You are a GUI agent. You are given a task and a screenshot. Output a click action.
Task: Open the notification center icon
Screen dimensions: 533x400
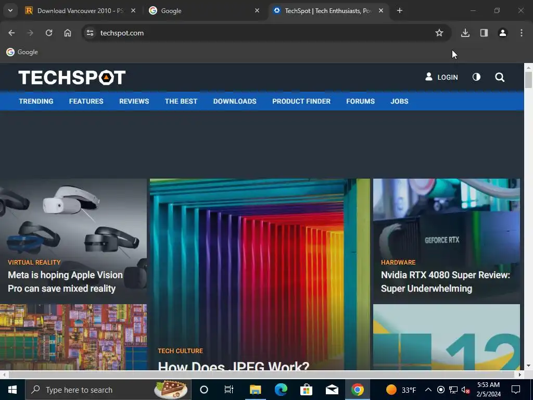click(x=516, y=390)
